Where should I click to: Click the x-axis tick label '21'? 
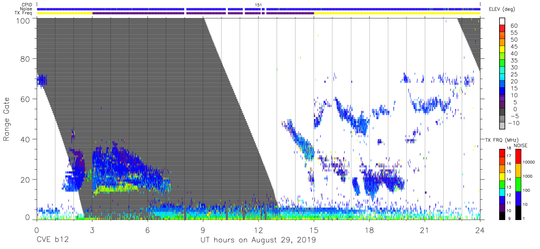pos(425,231)
